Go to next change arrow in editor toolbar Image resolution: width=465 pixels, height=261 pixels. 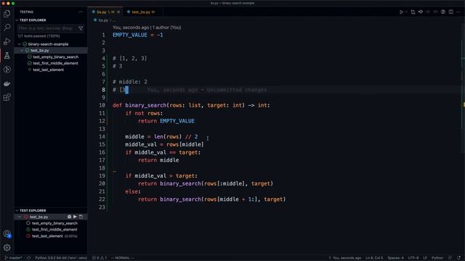pyautogui.click(x=435, y=12)
